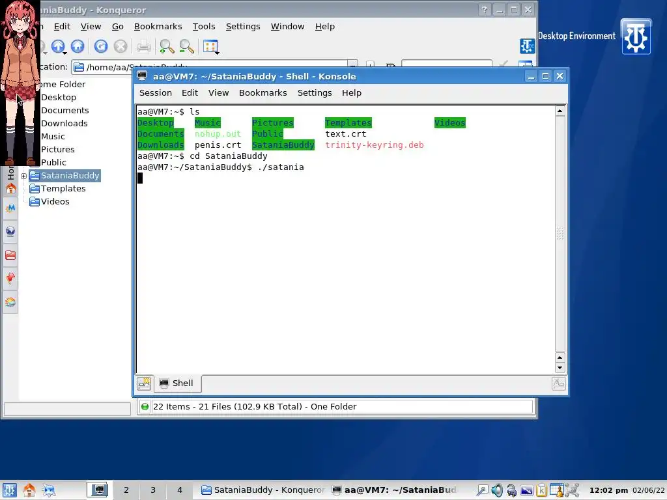Click the New Session icon in Konsole
Viewport: 667px width, 500px height.
144,383
